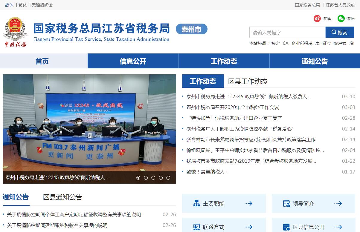Screen dimensions: 360x232
Task: Click the 联系方式 contact icon
Action: pos(196,227)
